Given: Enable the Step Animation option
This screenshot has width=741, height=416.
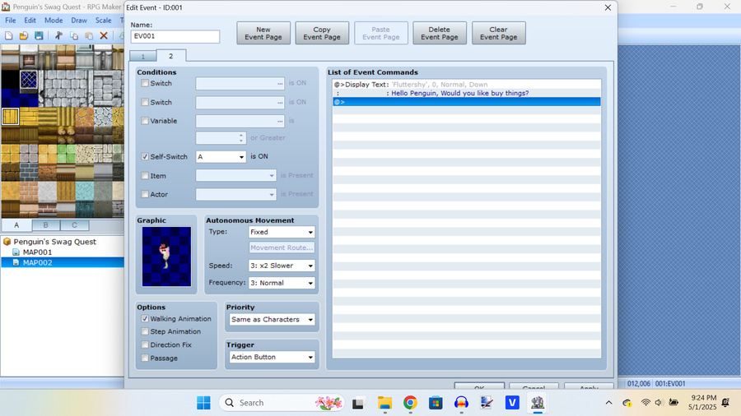Looking at the screenshot, I should (145, 331).
